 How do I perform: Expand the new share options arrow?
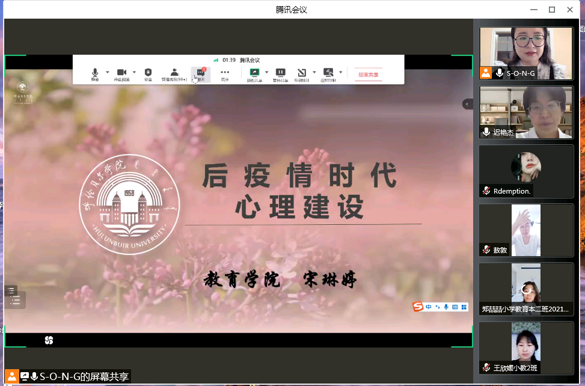pyautogui.click(x=266, y=72)
